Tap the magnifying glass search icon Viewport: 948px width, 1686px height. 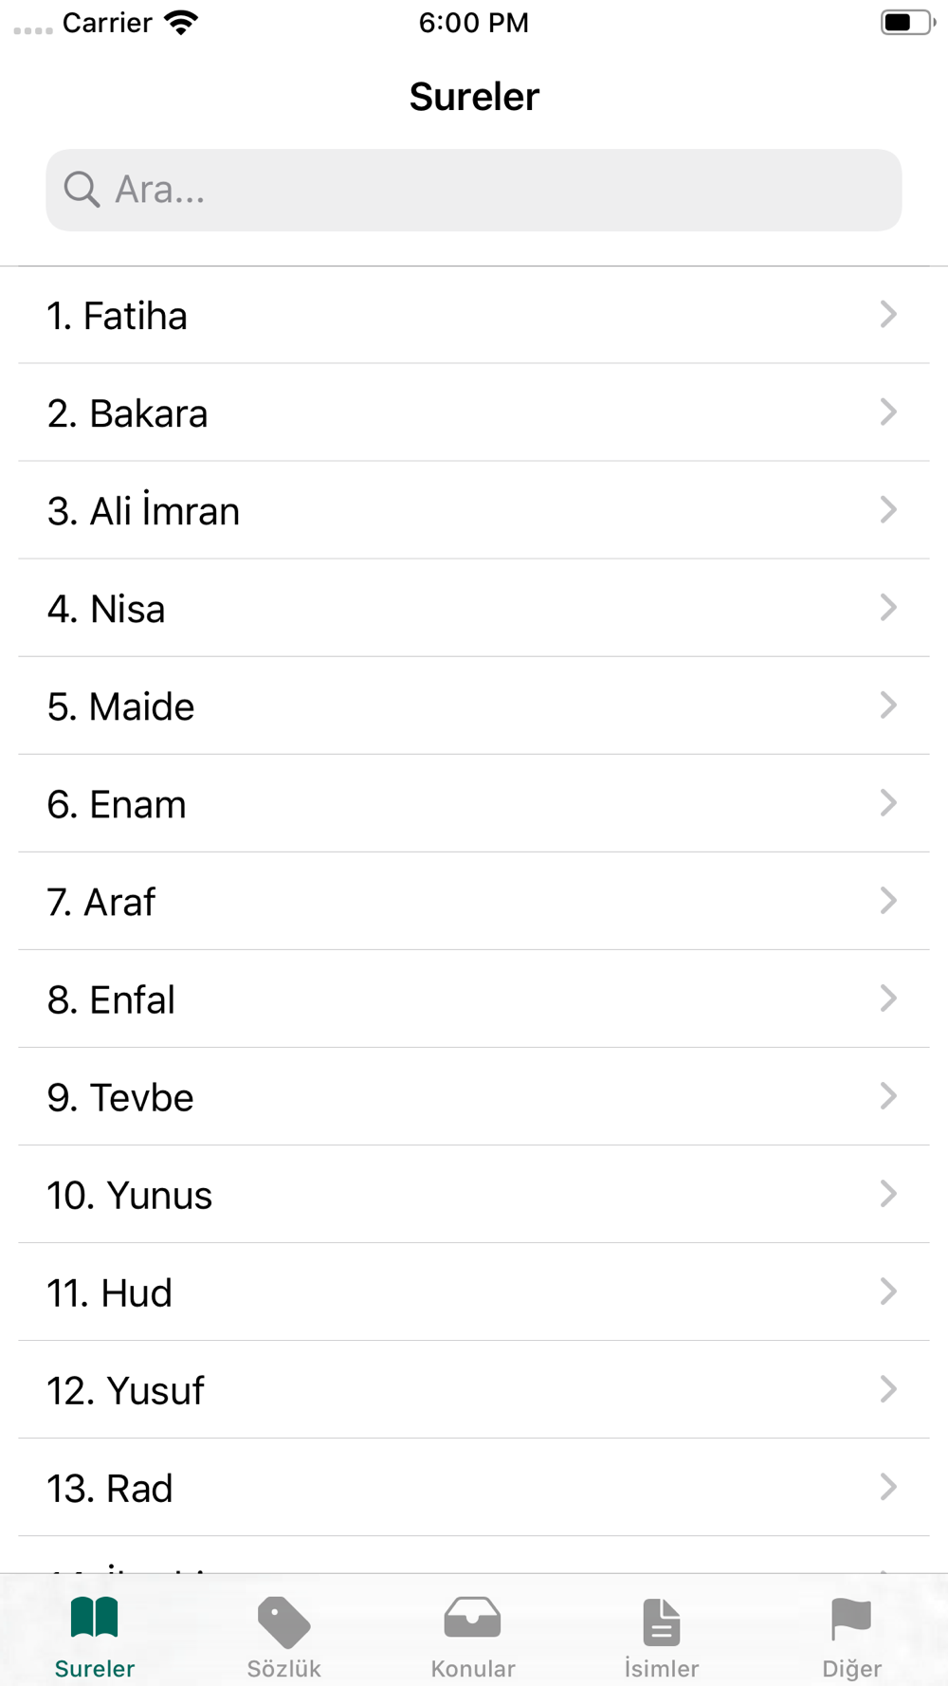[82, 190]
